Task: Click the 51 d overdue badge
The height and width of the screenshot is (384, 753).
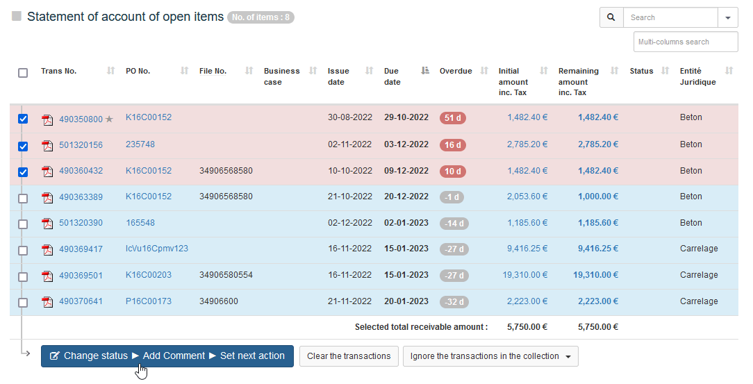Action: coord(452,118)
